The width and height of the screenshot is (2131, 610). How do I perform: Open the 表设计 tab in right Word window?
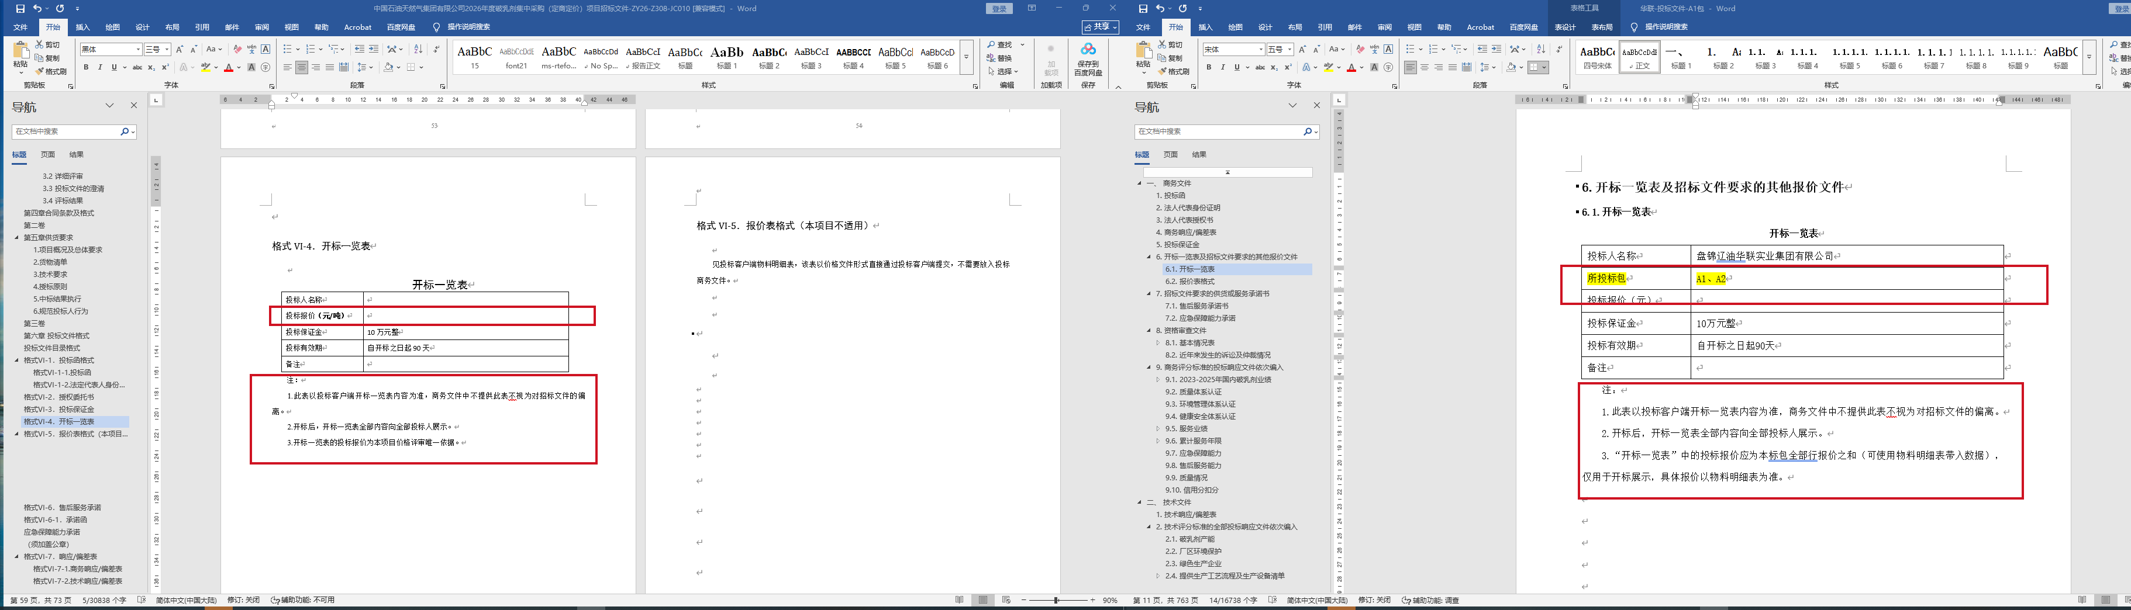tap(1565, 27)
